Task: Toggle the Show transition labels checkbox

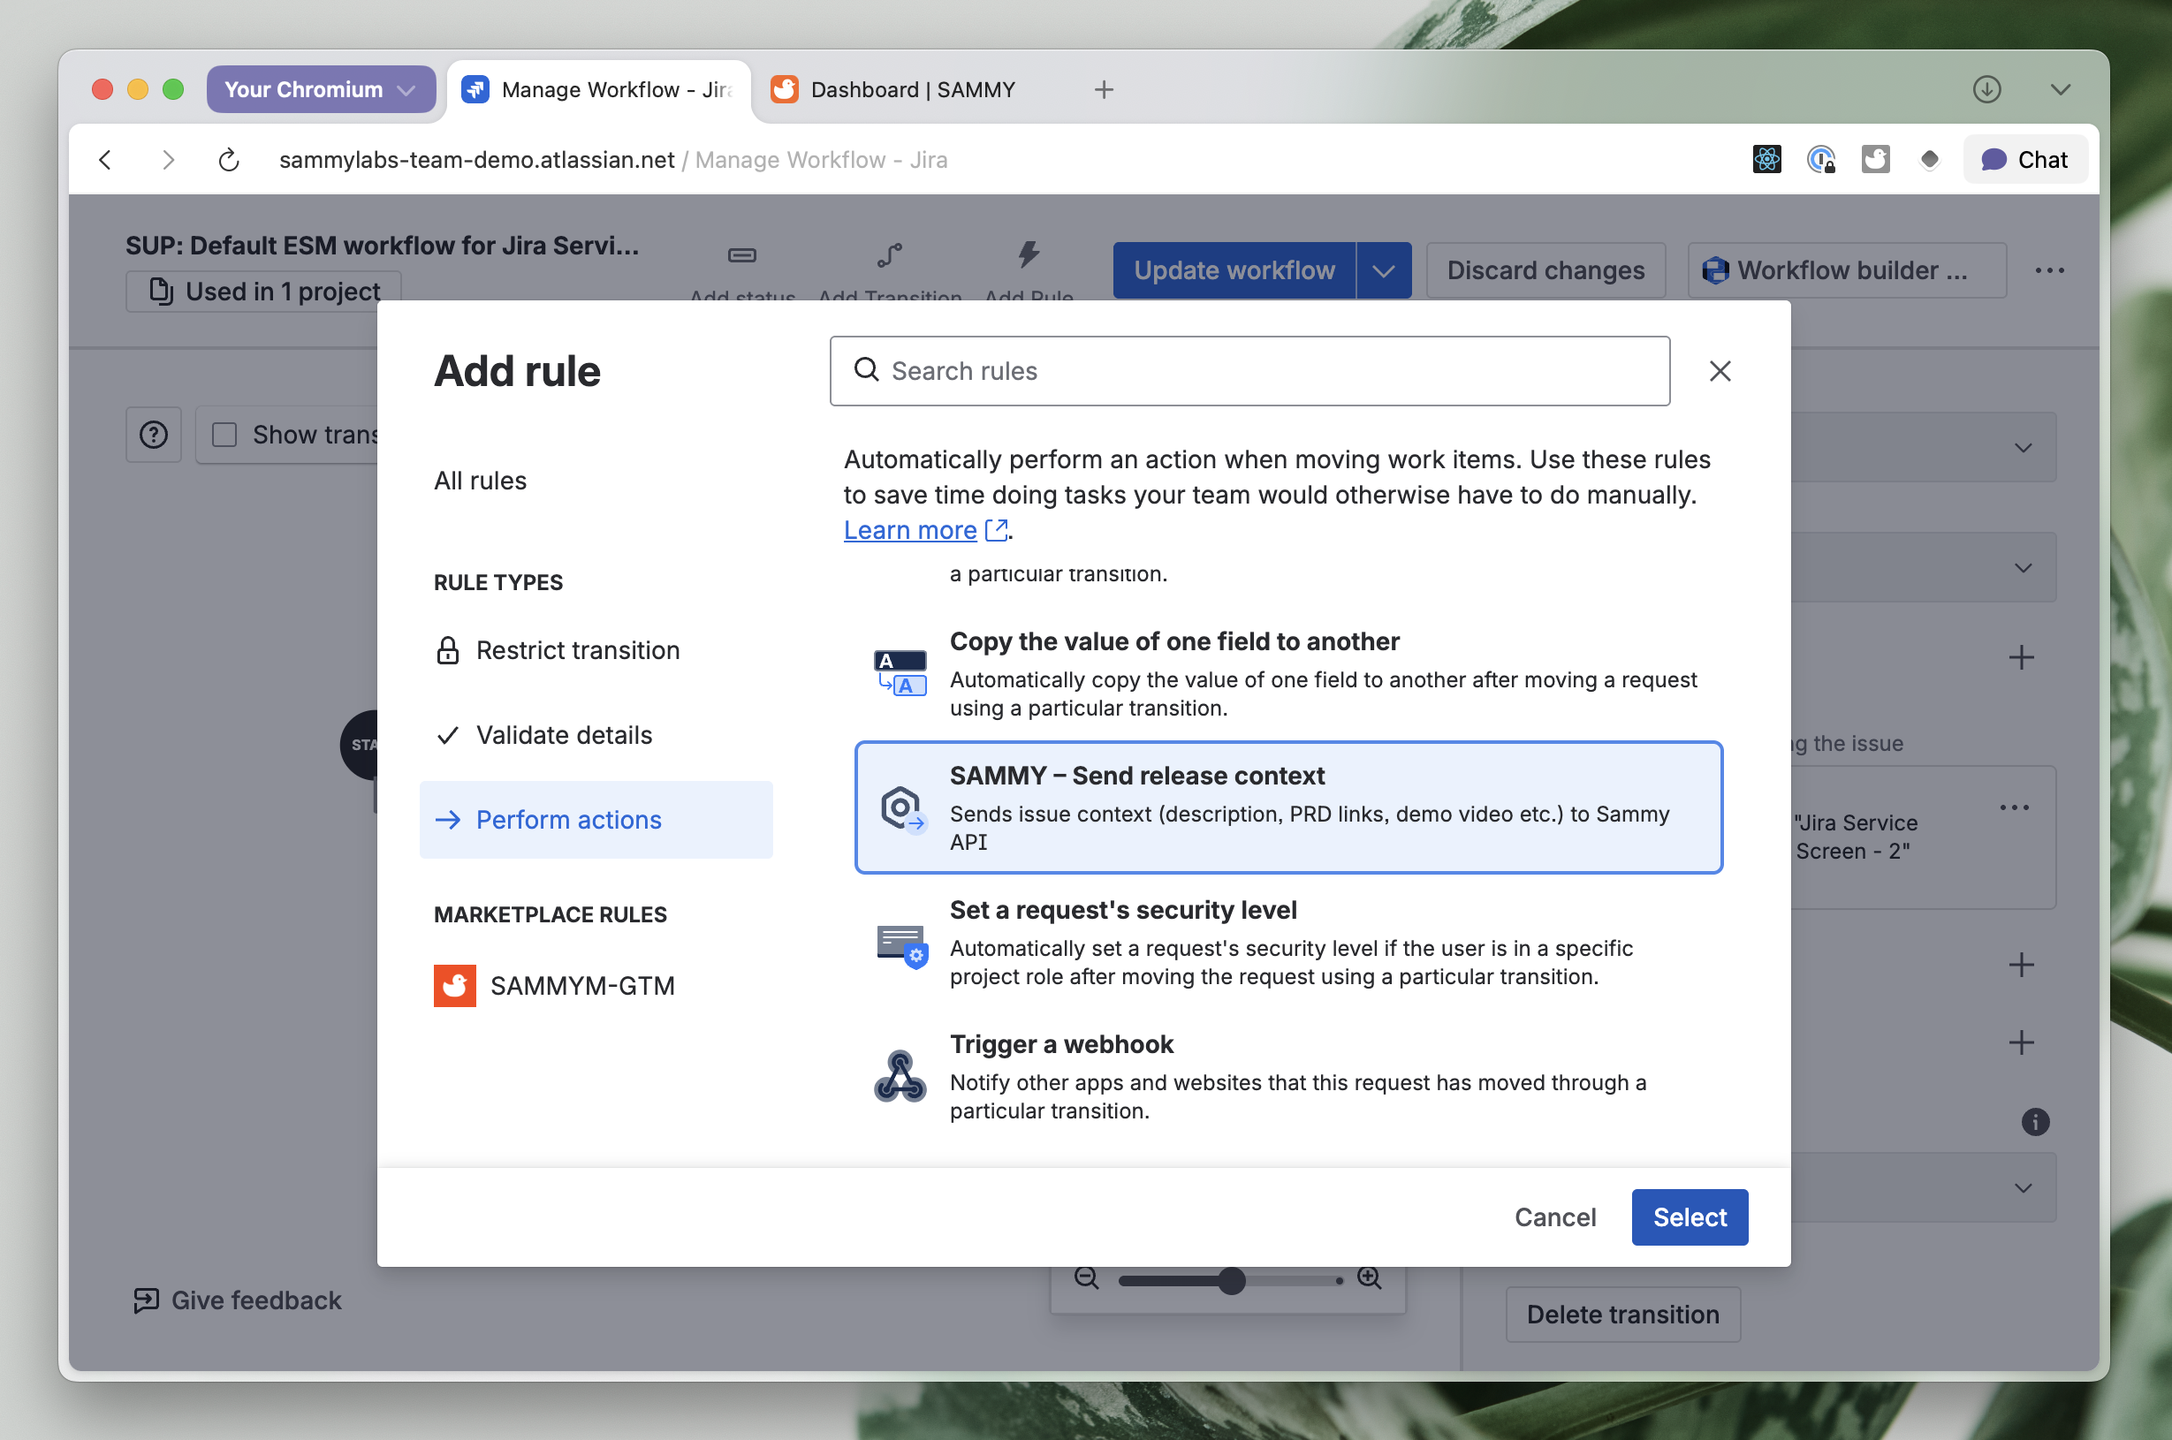Action: [x=225, y=435]
